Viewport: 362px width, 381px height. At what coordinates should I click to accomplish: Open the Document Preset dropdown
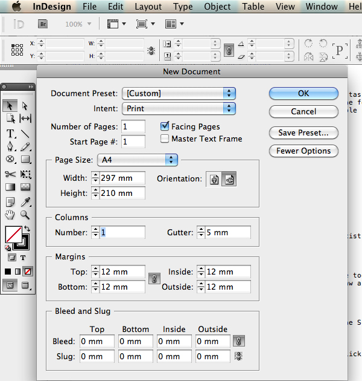pos(179,94)
